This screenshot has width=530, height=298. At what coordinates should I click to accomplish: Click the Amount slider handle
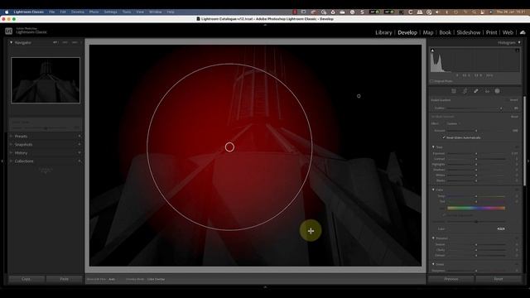[x=476, y=131]
